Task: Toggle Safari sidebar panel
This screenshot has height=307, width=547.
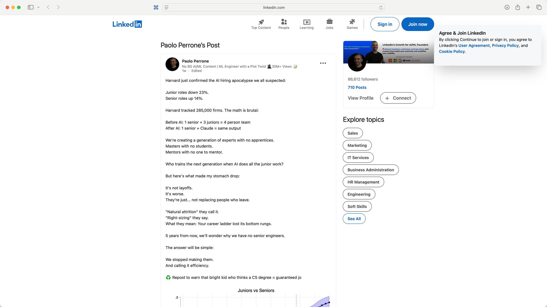Action: pyautogui.click(x=30, y=7)
